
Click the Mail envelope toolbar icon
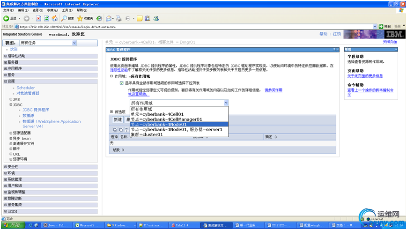click(x=109, y=18)
